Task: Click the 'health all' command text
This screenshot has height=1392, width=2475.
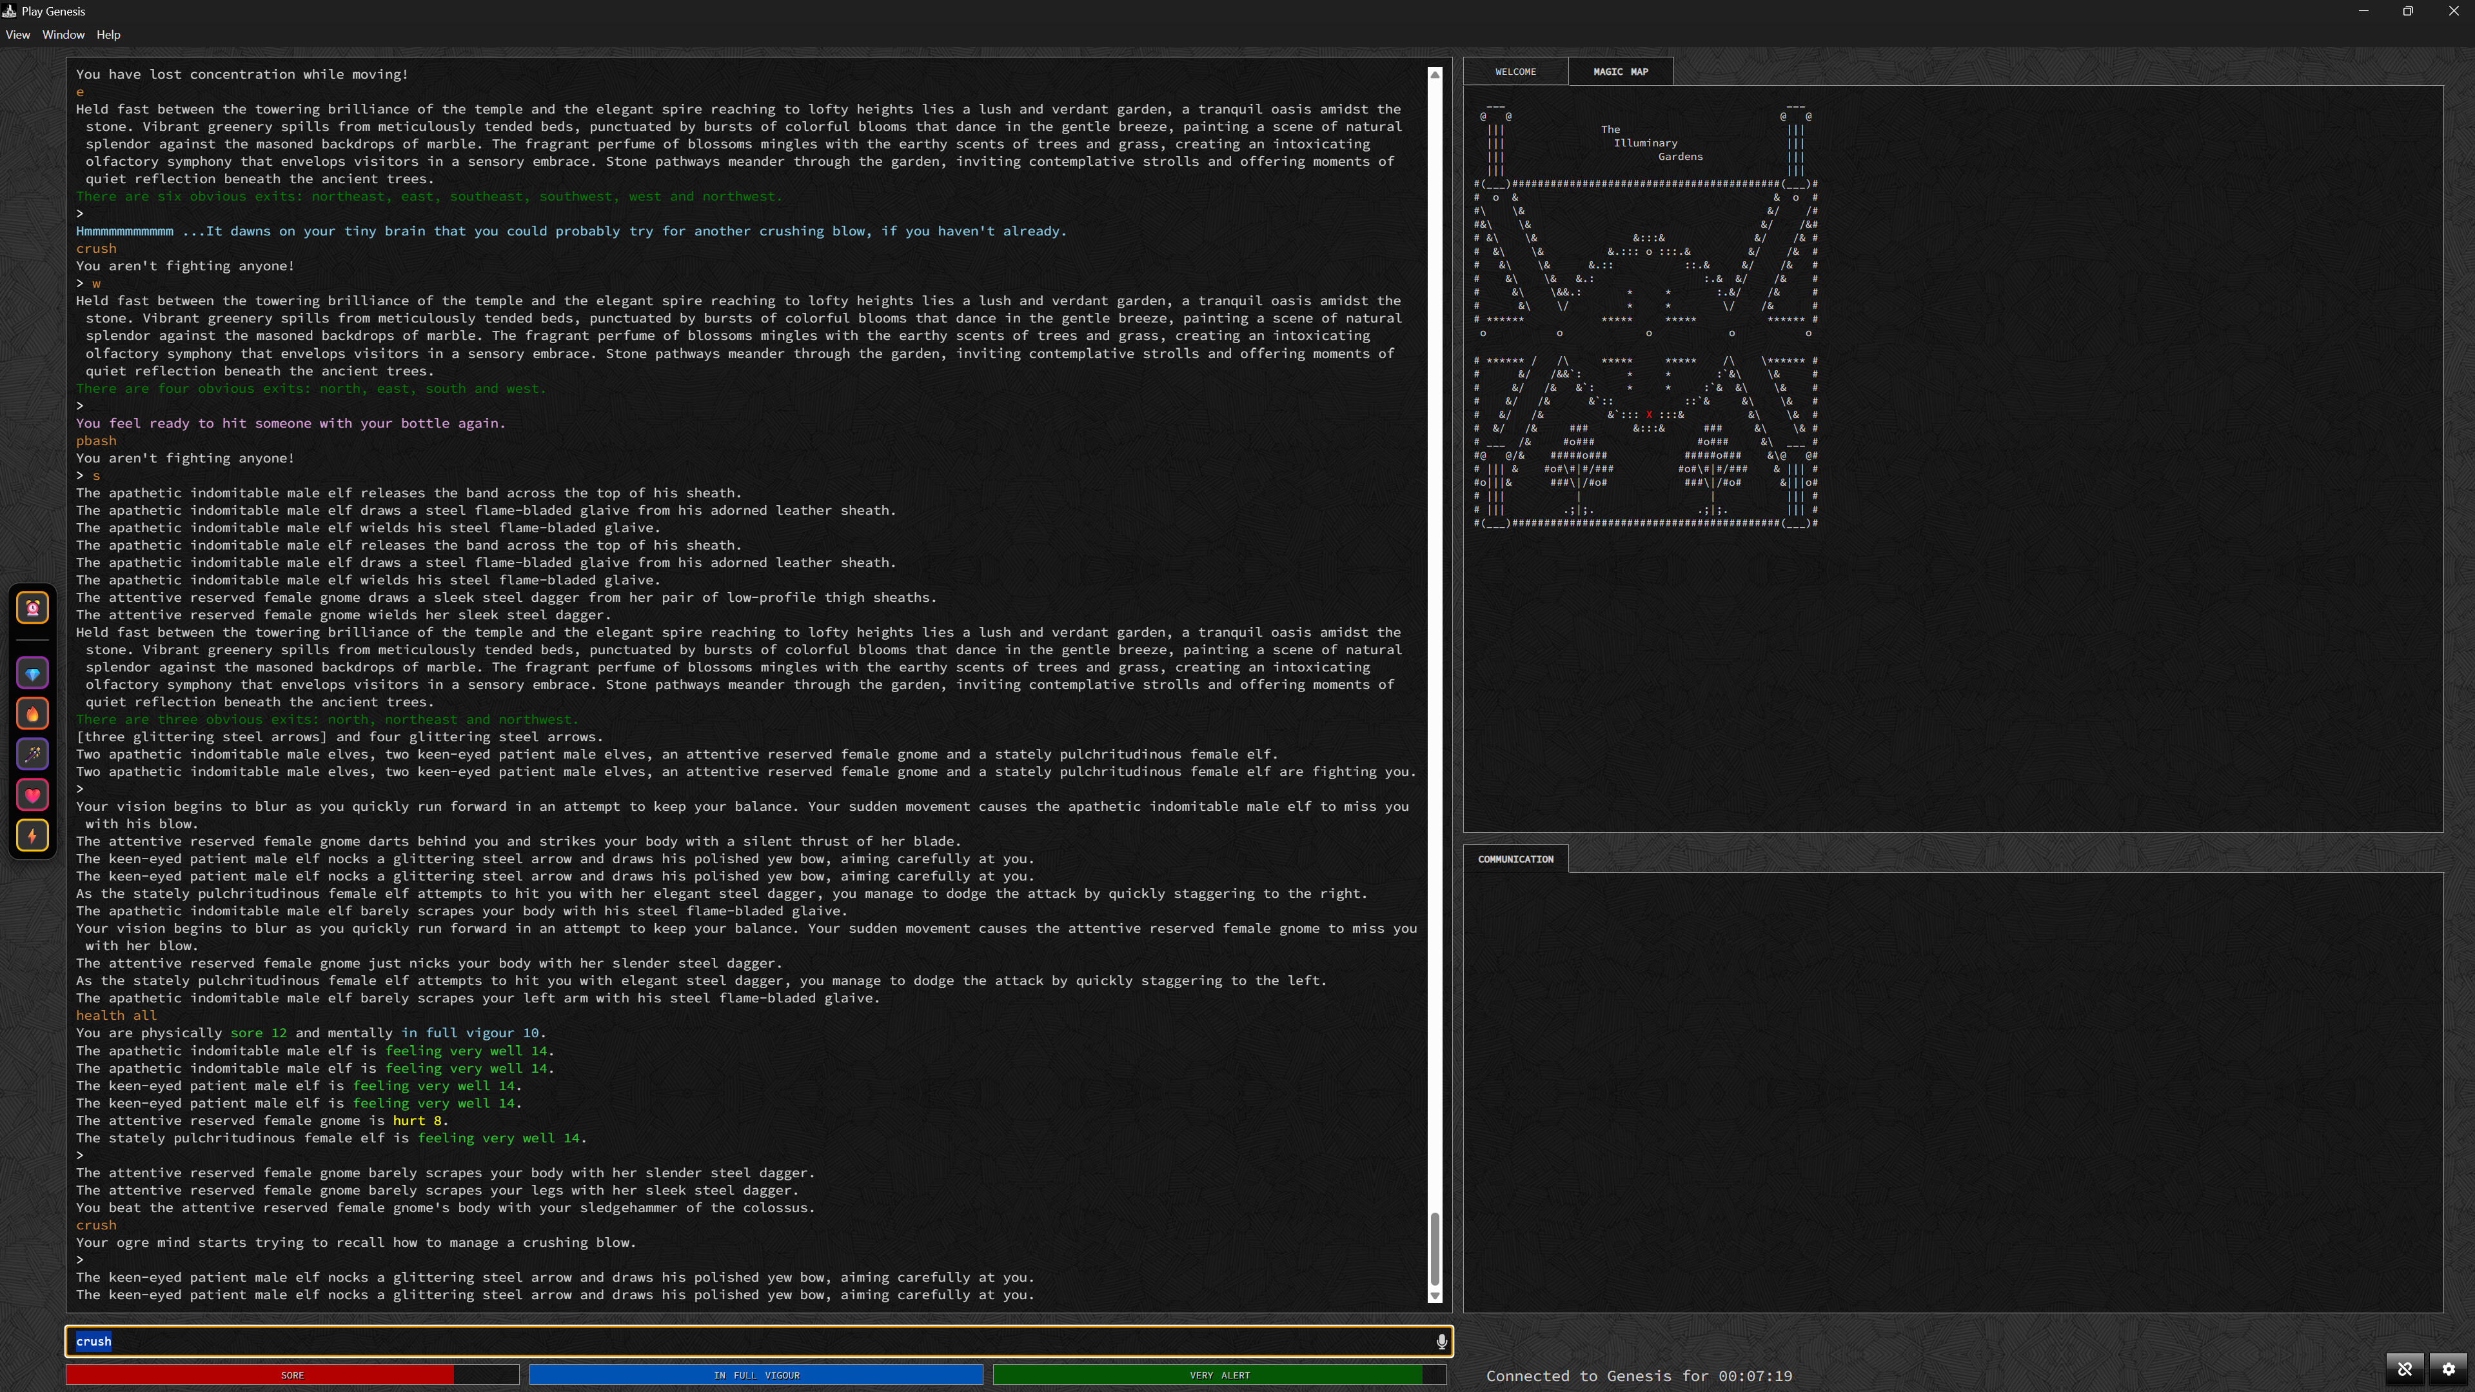Action: click(x=116, y=1016)
